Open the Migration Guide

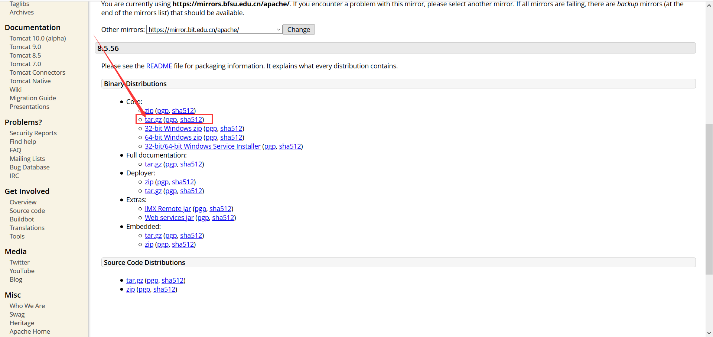[33, 98]
